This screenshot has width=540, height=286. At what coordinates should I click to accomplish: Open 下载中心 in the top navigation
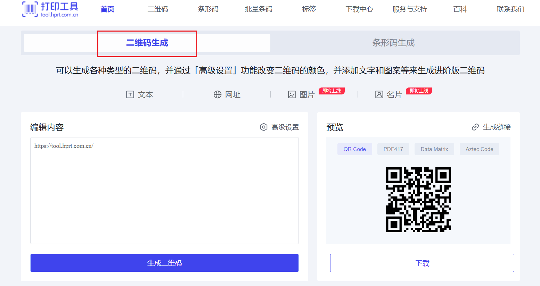[x=359, y=9]
